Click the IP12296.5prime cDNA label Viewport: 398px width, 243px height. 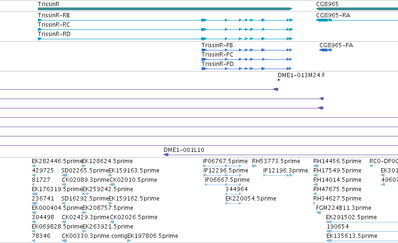coord(225,171)
